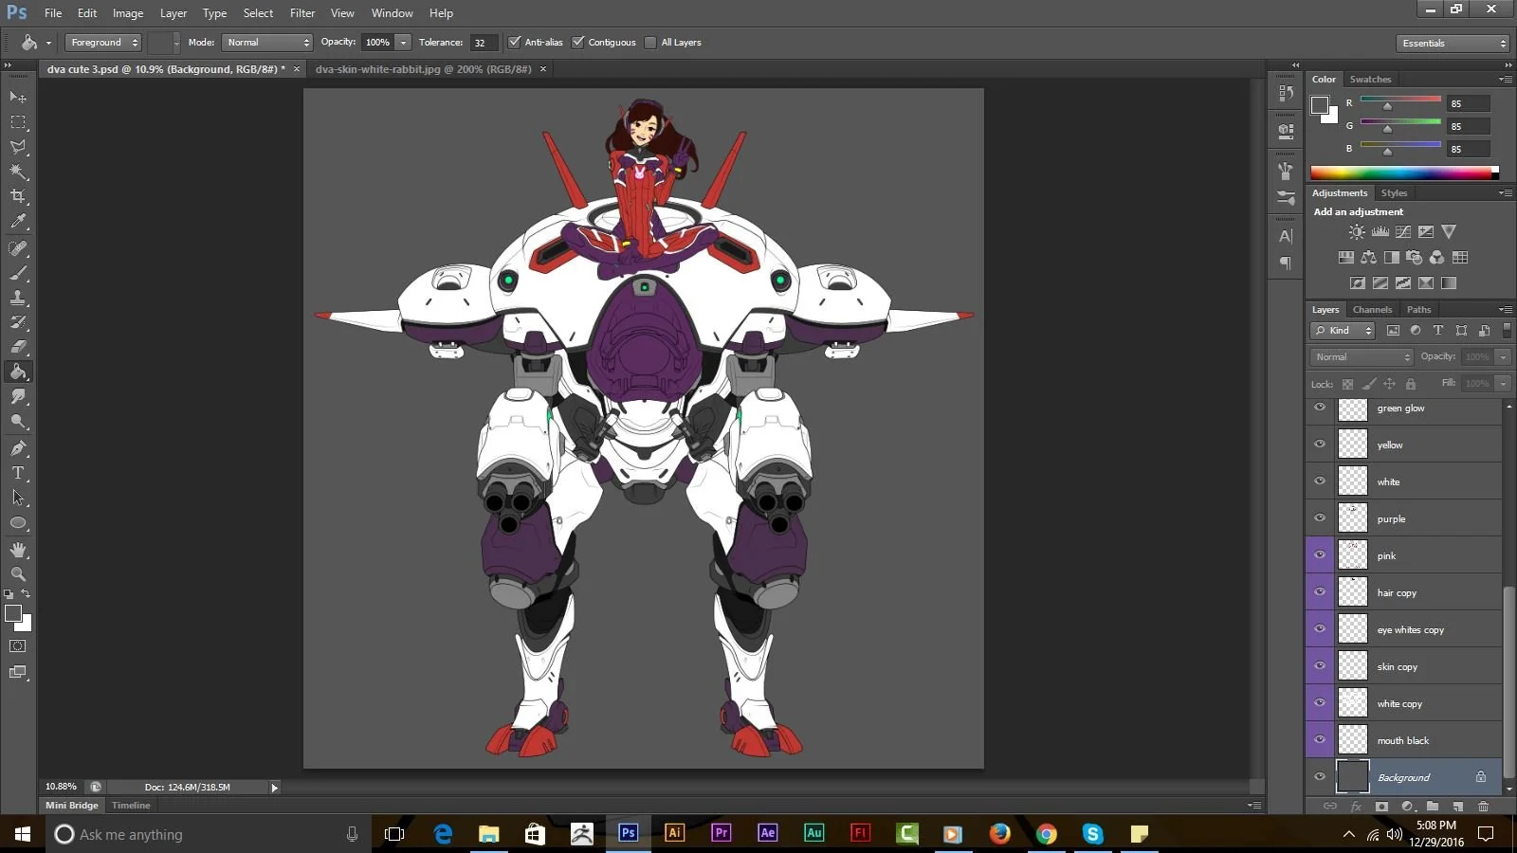
Task: Open Character panel icon
Action: 1286,236
